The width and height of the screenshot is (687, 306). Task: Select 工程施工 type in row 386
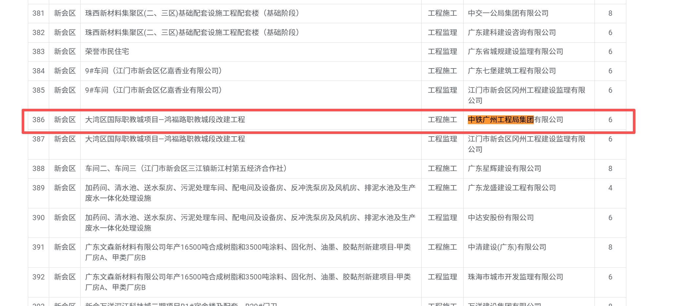click(442, 120)
